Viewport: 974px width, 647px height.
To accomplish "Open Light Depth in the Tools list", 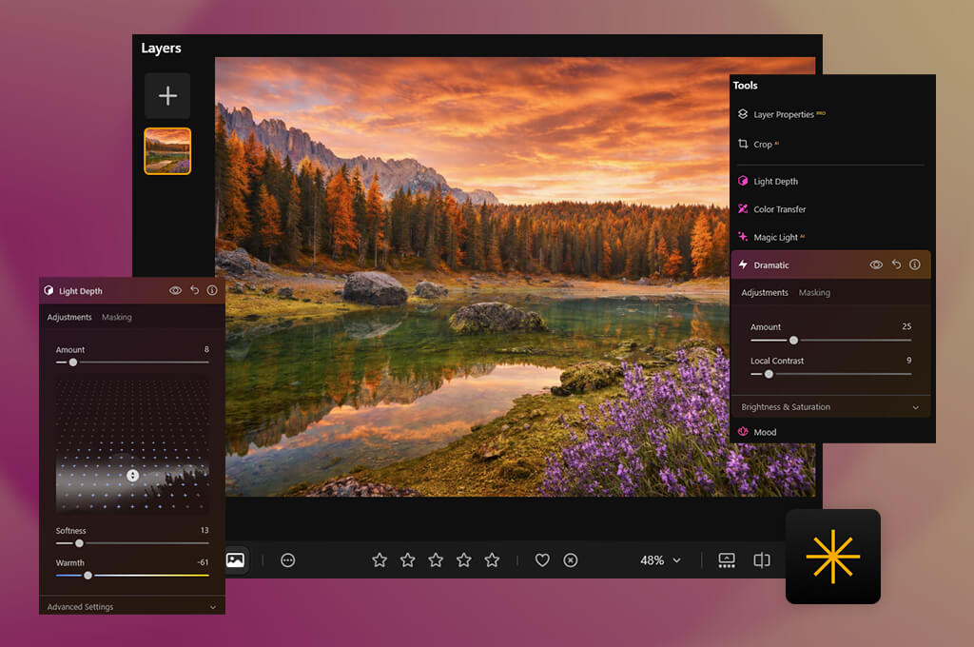I will (768, 182).
